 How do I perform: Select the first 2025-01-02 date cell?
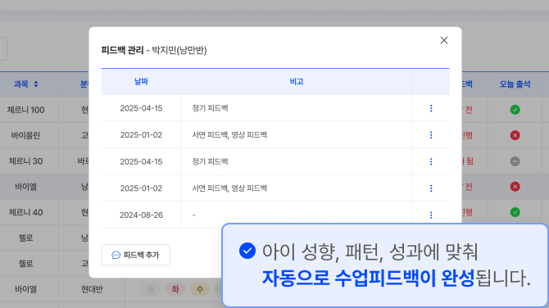[x=141, y=134]
